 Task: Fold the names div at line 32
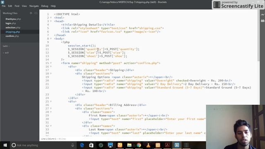tap(51, 126)
